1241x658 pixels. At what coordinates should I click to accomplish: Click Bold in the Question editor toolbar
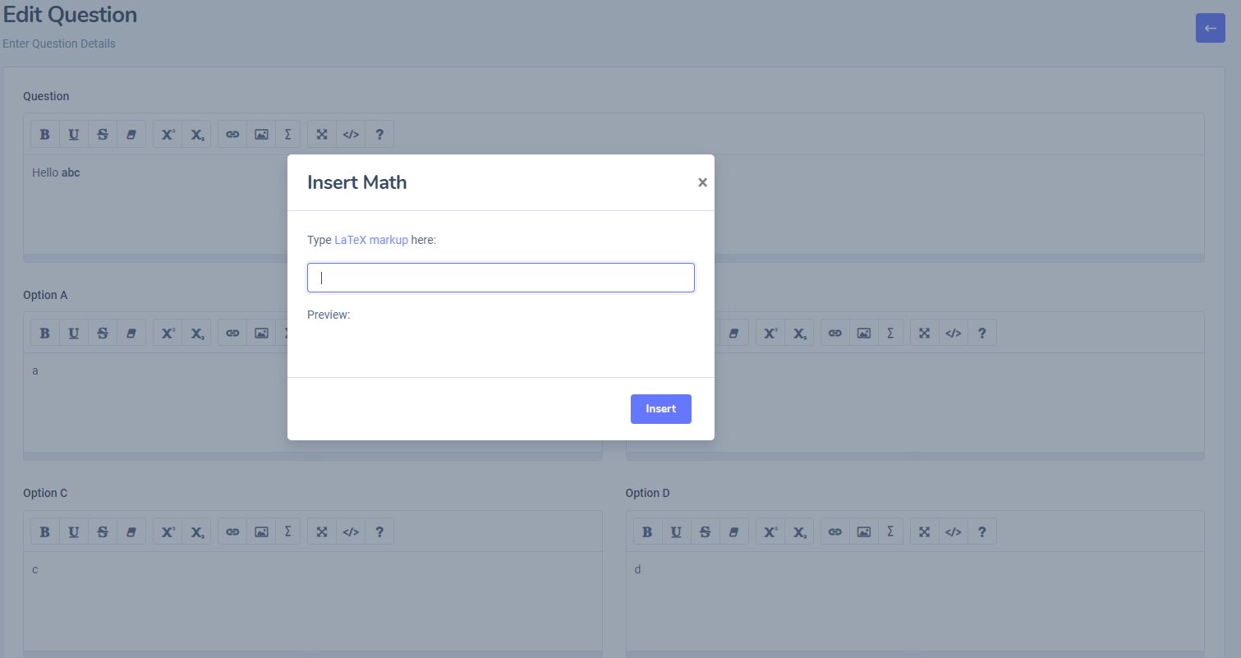coord(45,134)
